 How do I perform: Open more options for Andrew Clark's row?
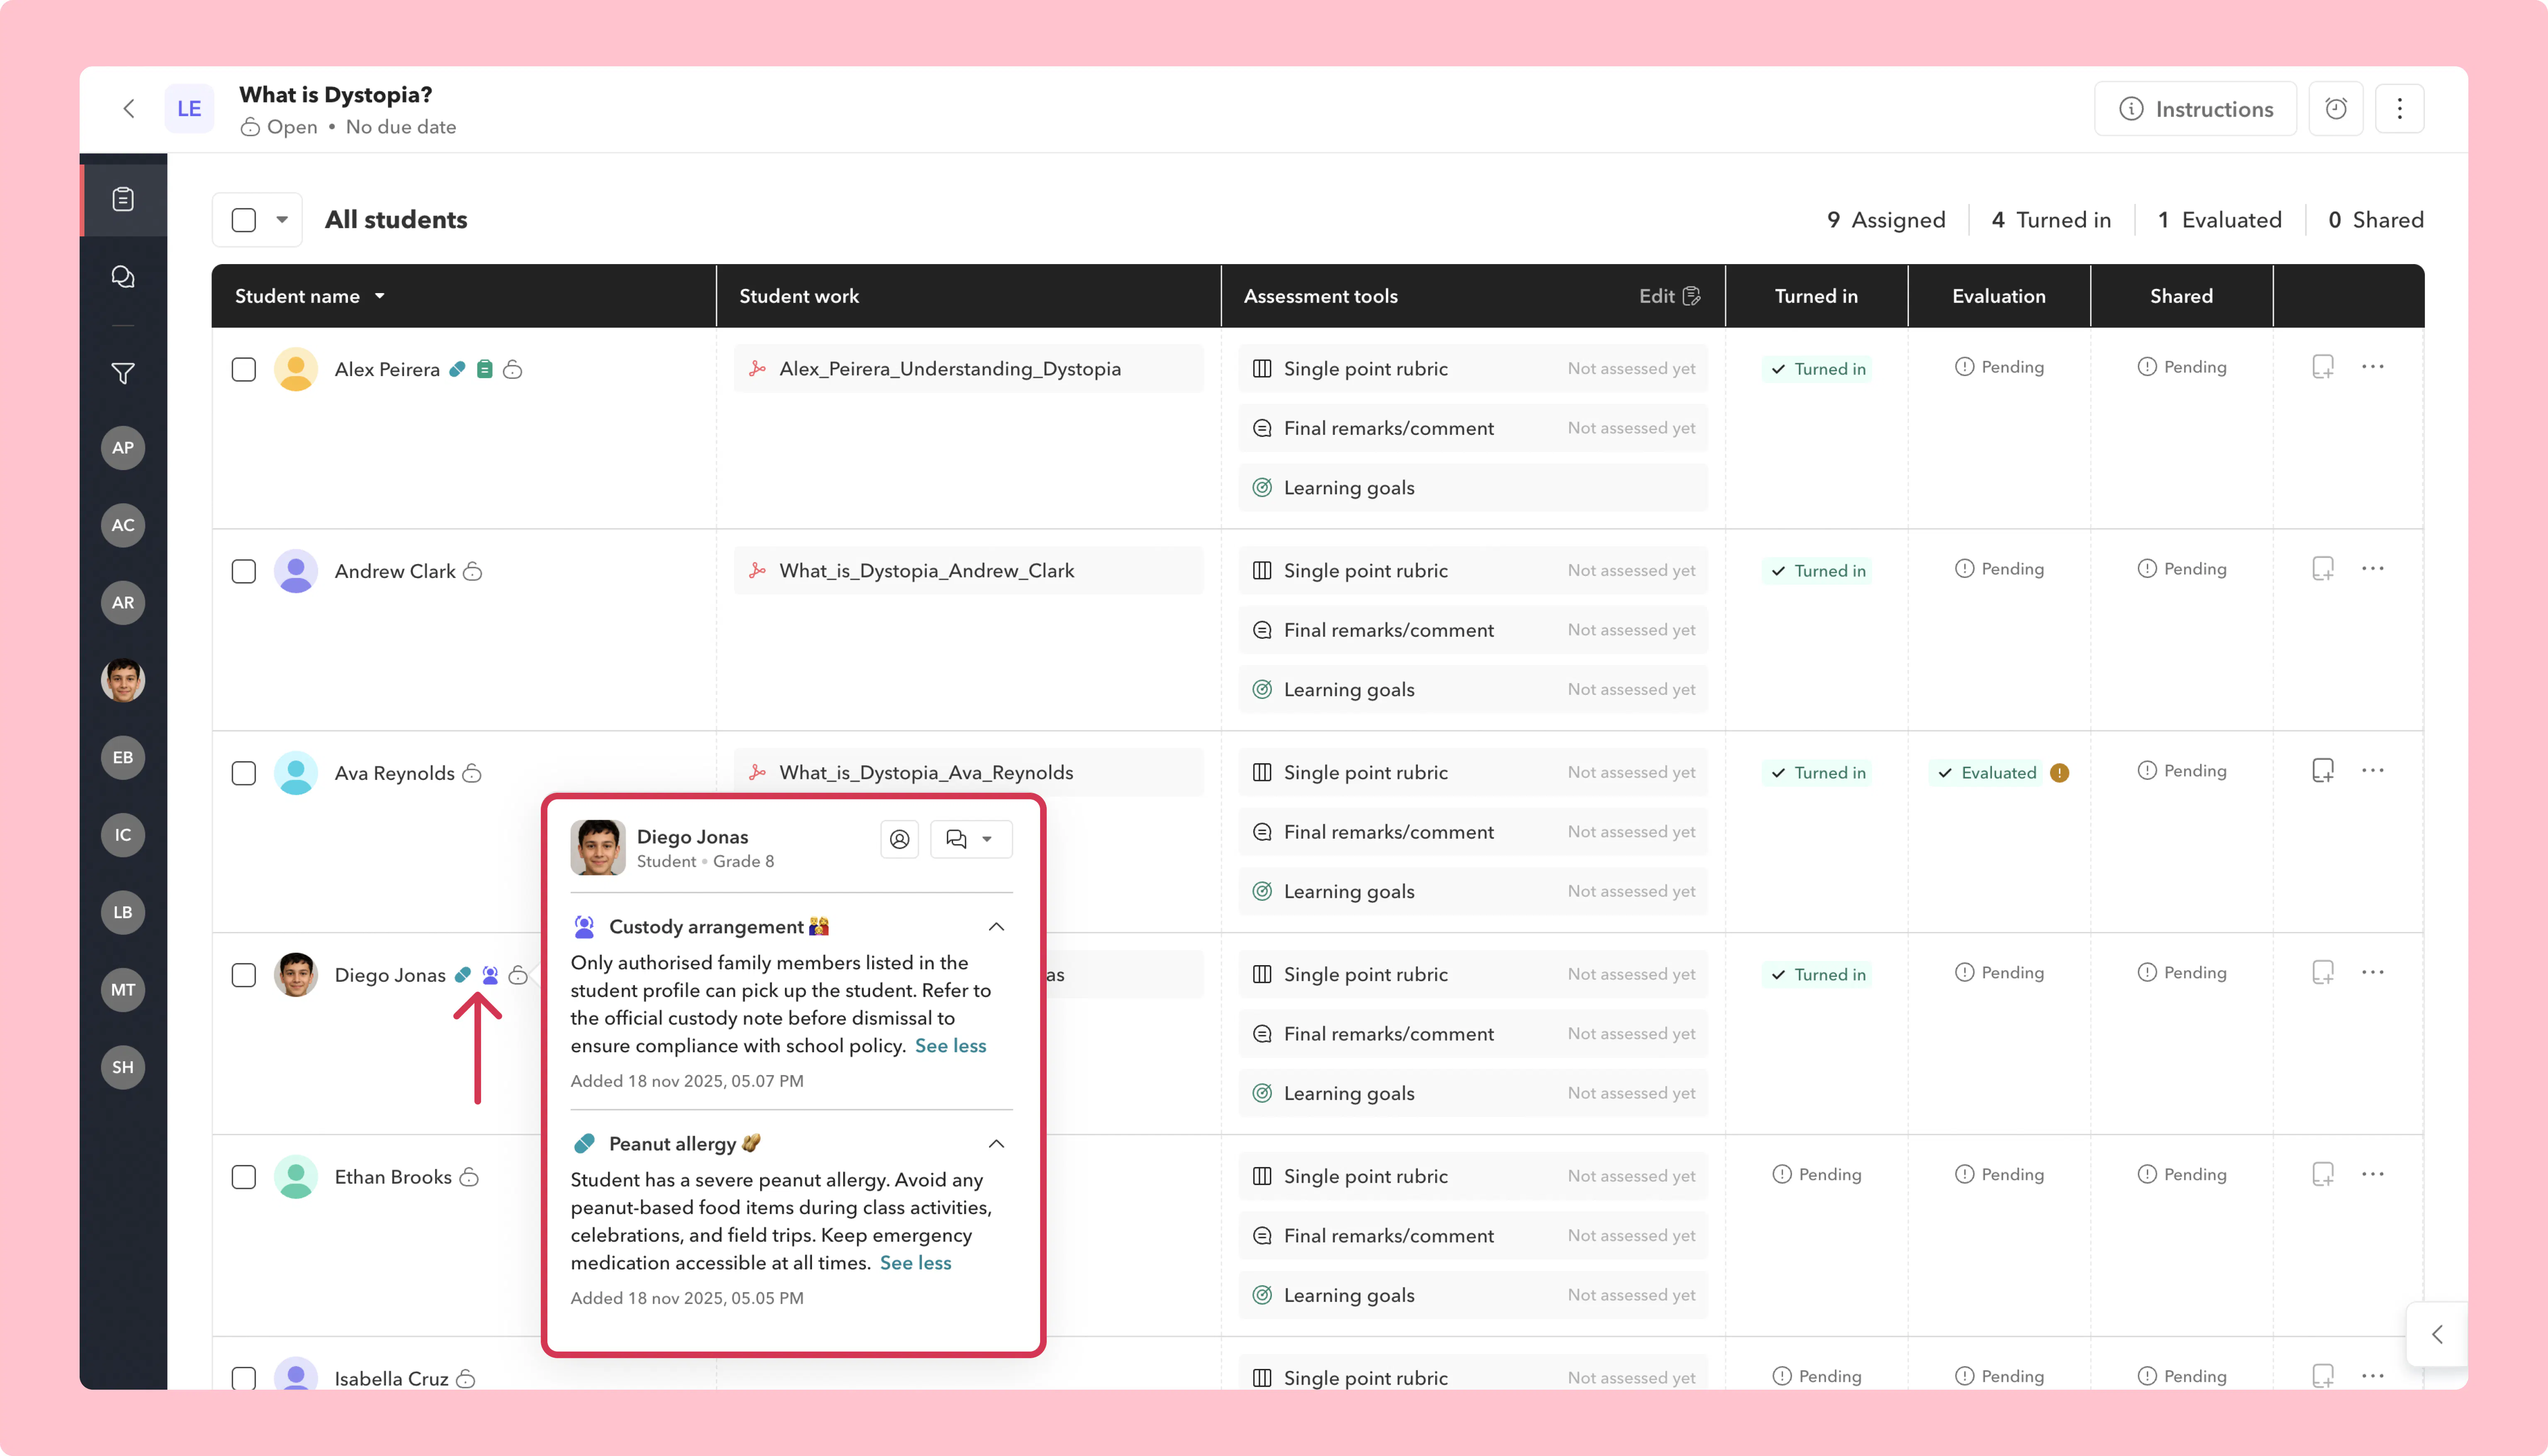2373,569
